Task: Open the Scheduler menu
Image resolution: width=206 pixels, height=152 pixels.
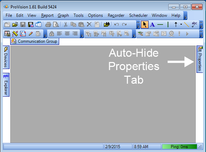Action: click(x=138, y=15)
